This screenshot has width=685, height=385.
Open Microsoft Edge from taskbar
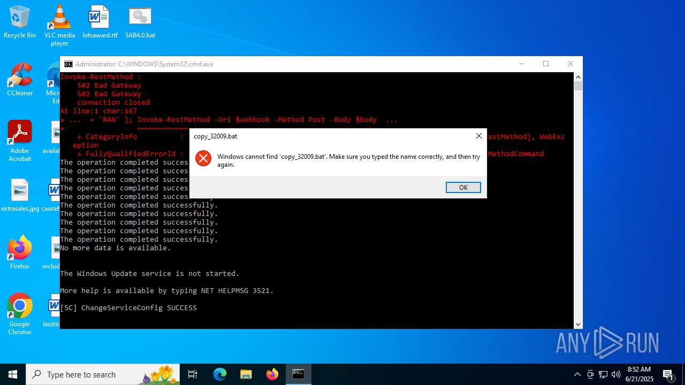[x=220, y=374]
